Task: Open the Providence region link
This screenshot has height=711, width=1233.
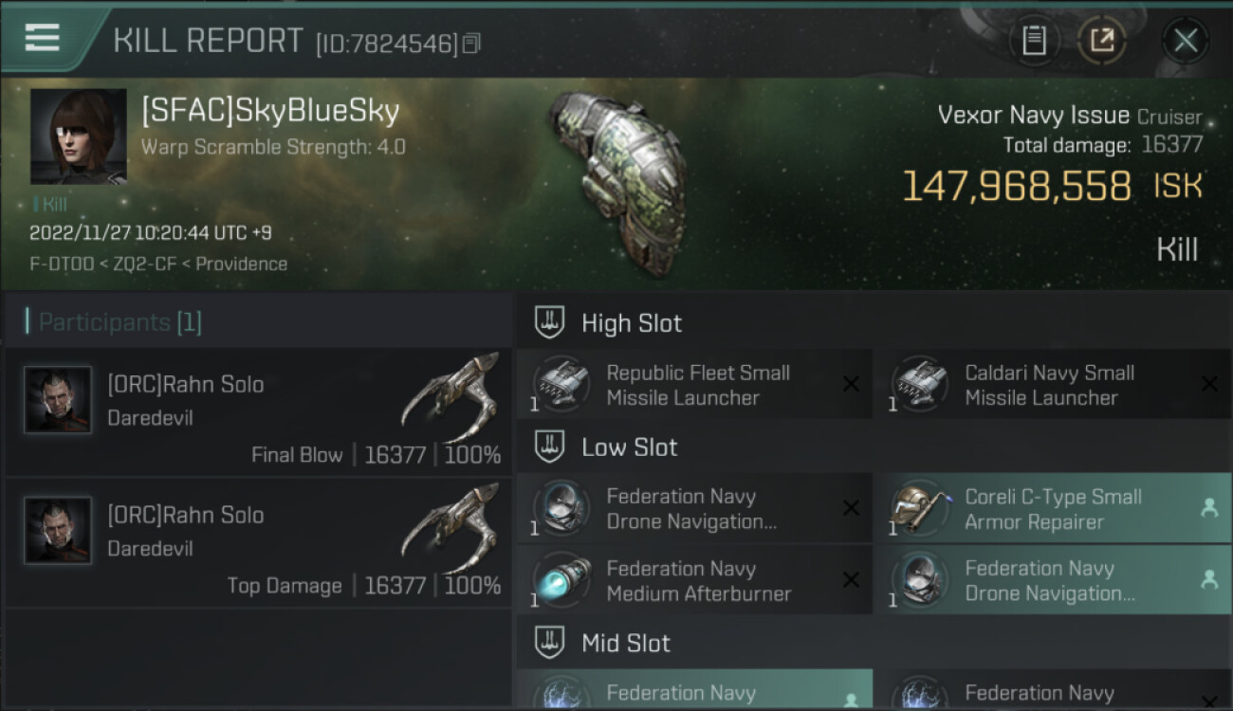Action: pos(240,264)
